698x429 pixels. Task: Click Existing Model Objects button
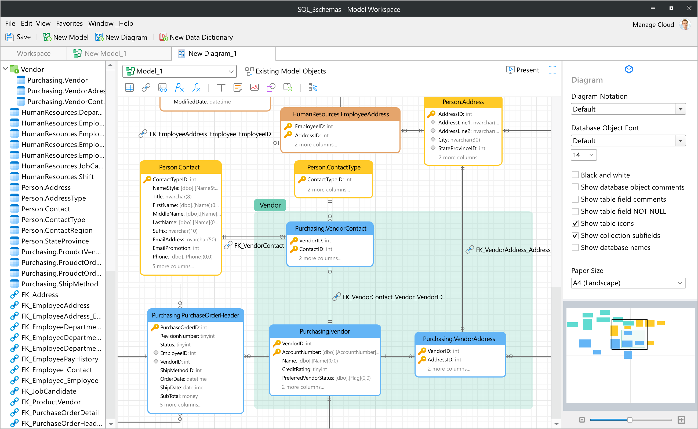point(285,71)
